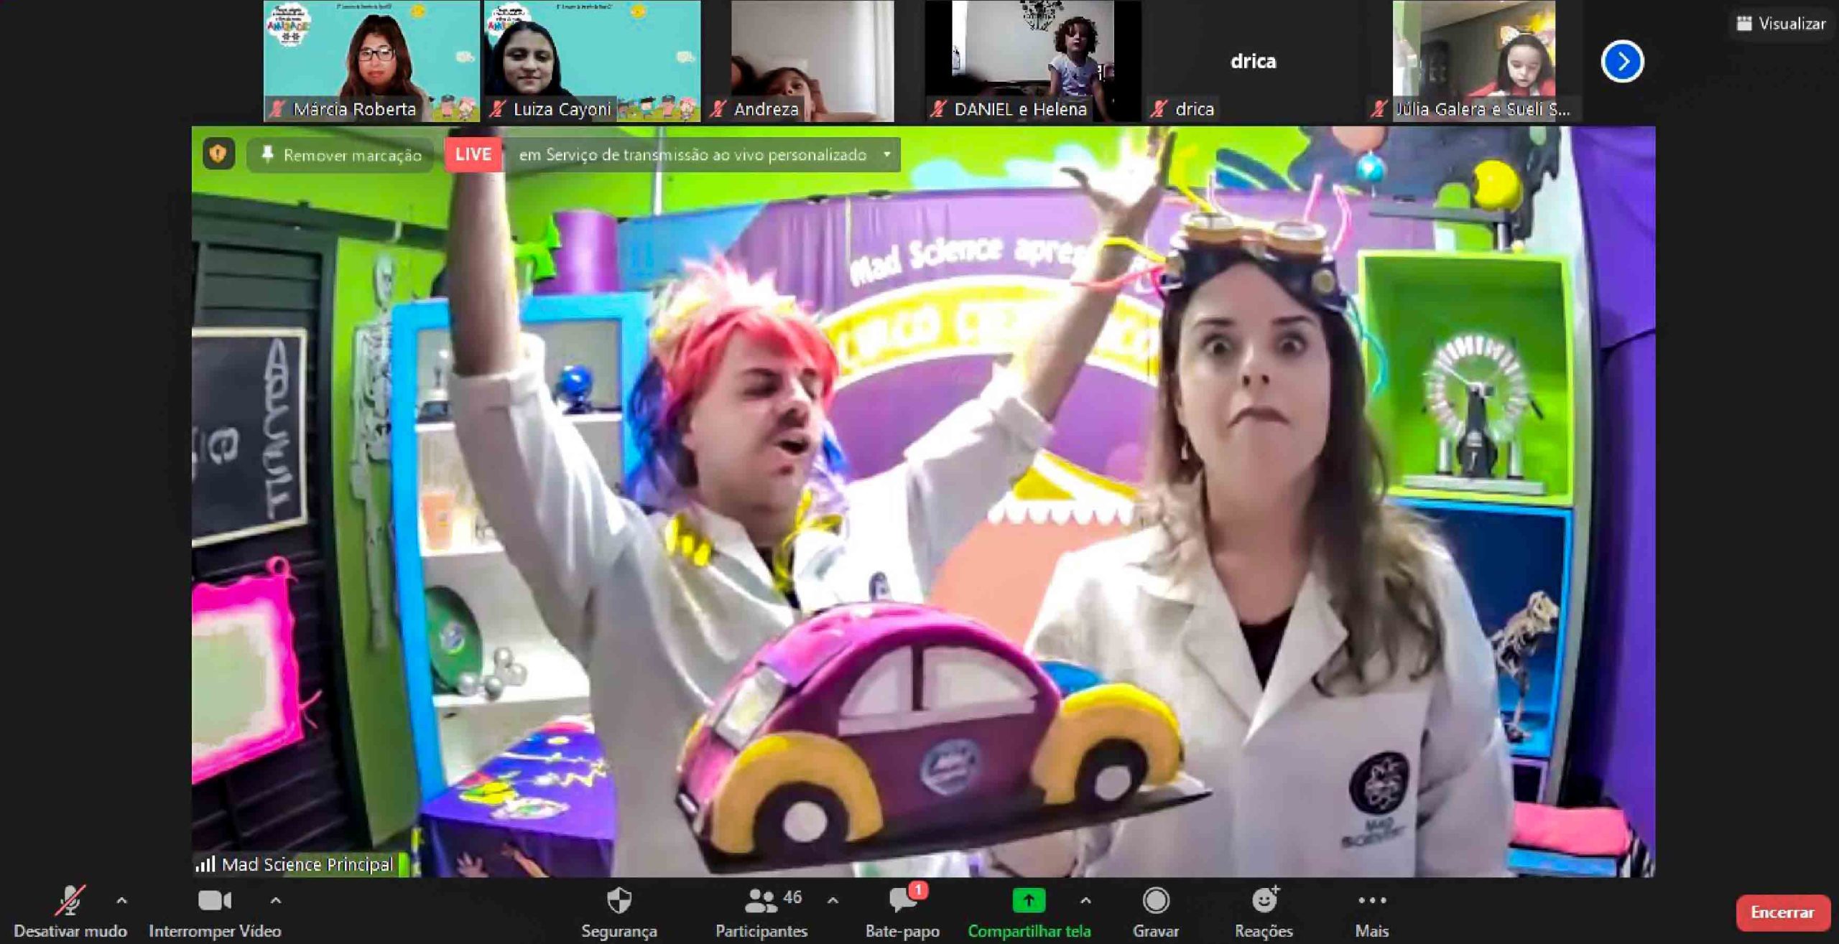Open the Segurança shield menu
This screenshot has width=1839, height=944.
(x=619, y=910)
